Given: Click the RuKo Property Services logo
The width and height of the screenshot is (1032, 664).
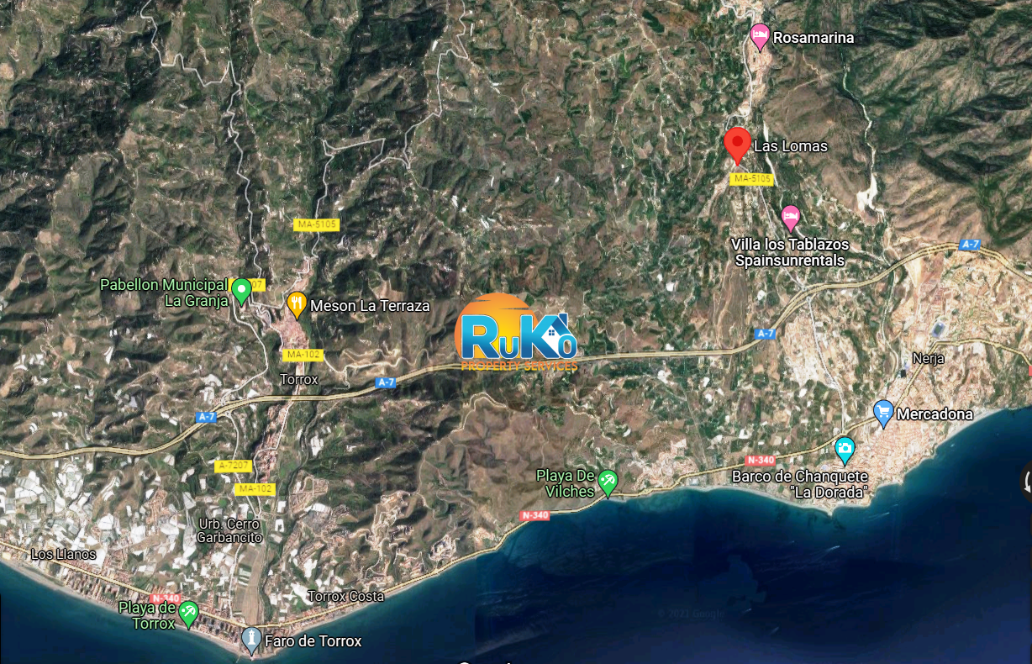Looking at the screenshot, I should click(x=516, y=334).
